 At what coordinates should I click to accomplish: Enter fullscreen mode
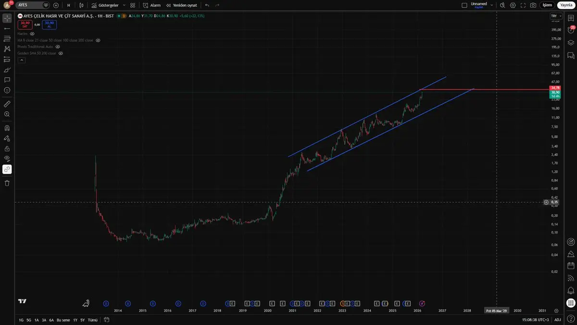coord(523,5)
